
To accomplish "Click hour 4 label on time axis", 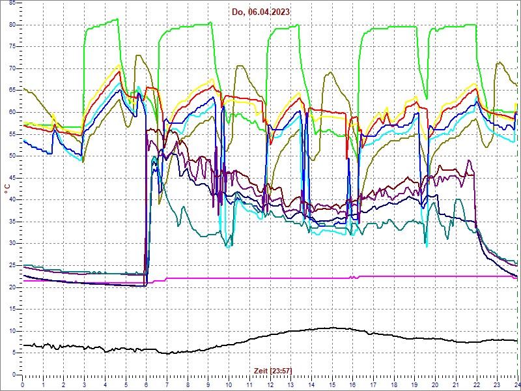I will click(105, 385).
